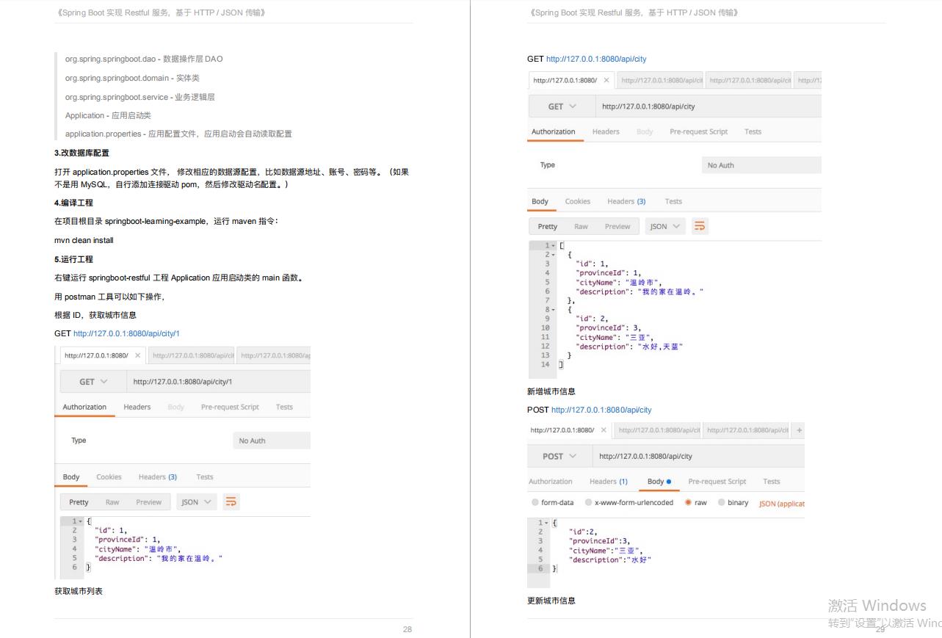Open Headers (3) tab in city list response
The height and width of the screenshot is (638, 942).
pyautogui.click(x=626, y=201)
